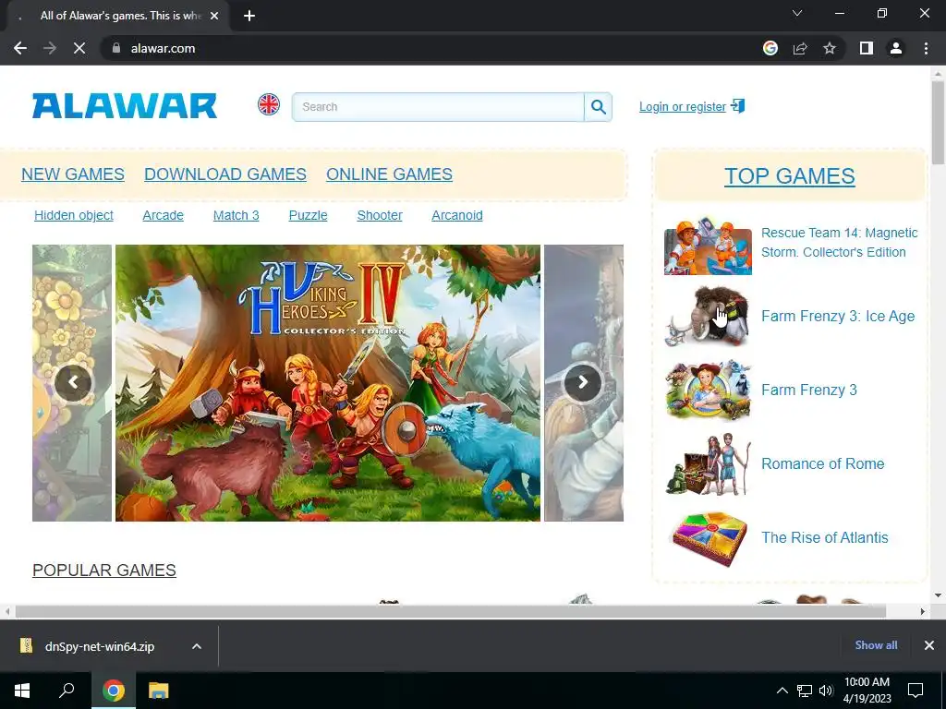Open the Romance of Rome link
946x709 pixels.
pos(822,463)
